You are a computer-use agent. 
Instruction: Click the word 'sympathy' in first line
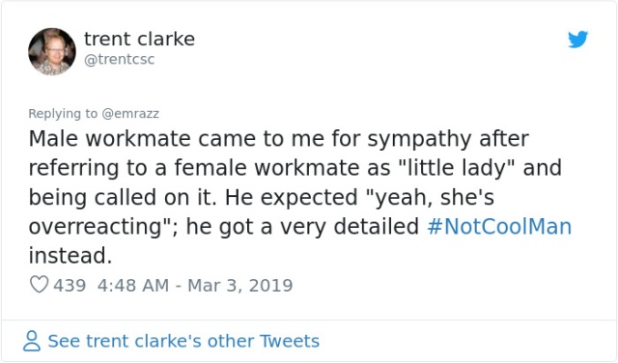point(419,140)
